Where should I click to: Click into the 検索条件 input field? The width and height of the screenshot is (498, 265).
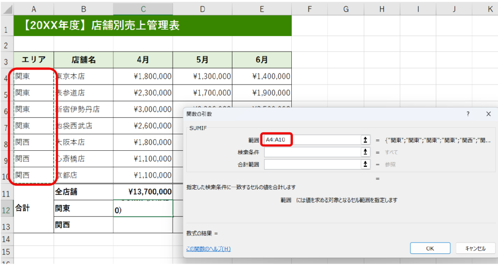click(x=311, y=152)
